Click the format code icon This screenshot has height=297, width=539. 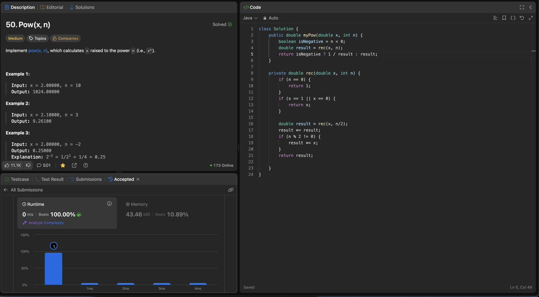495,18
